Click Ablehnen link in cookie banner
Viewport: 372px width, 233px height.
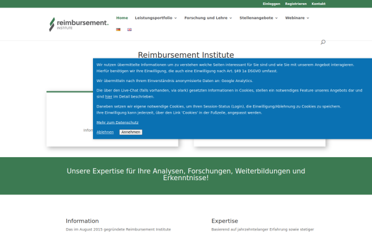tap(105, 132)
